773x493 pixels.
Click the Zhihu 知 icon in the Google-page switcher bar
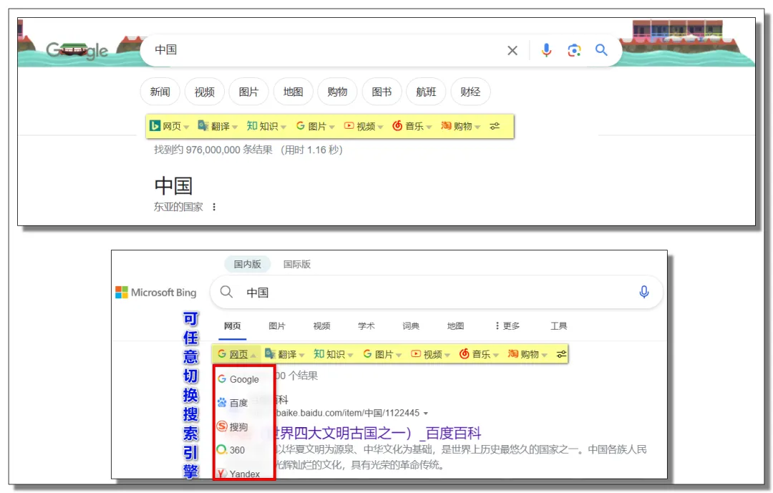[x=252, y=126]
